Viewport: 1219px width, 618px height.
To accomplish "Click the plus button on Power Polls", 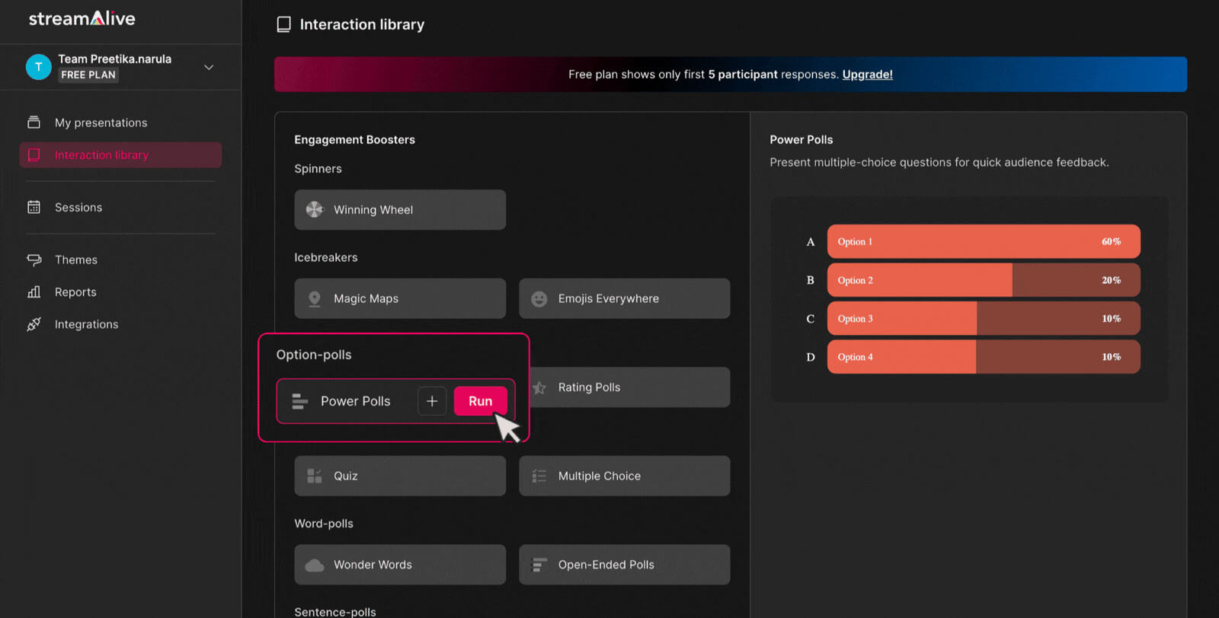I will tap(432, 401).
